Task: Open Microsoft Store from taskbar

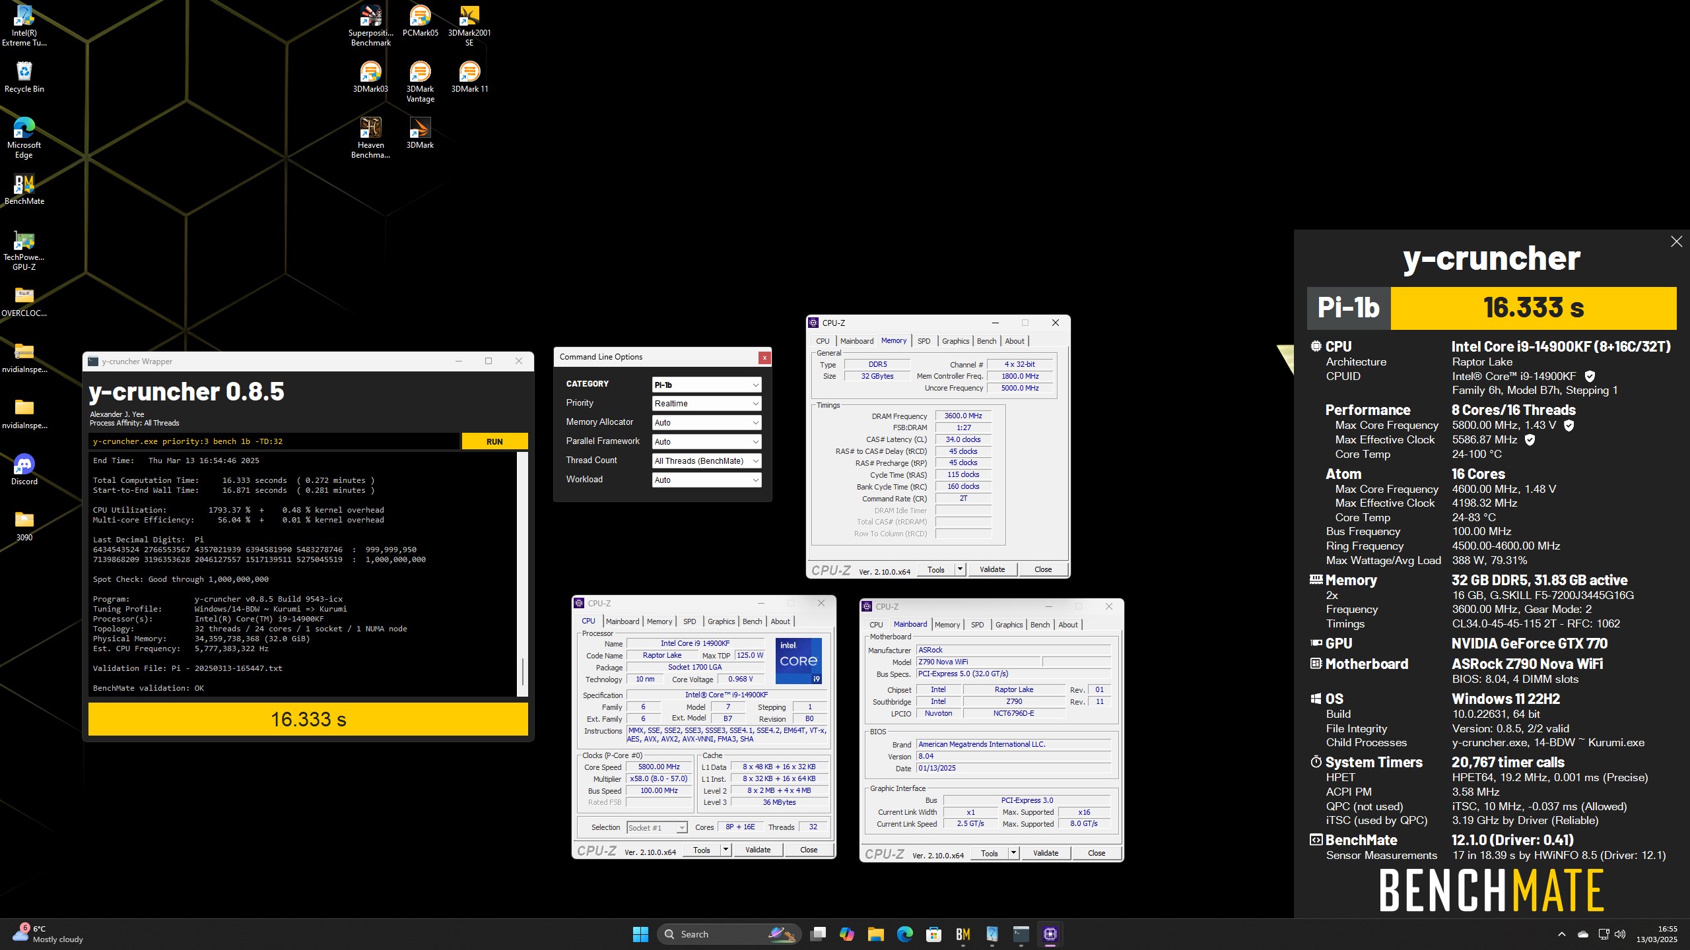Action: pyautogui.click(x=933, y=934)
